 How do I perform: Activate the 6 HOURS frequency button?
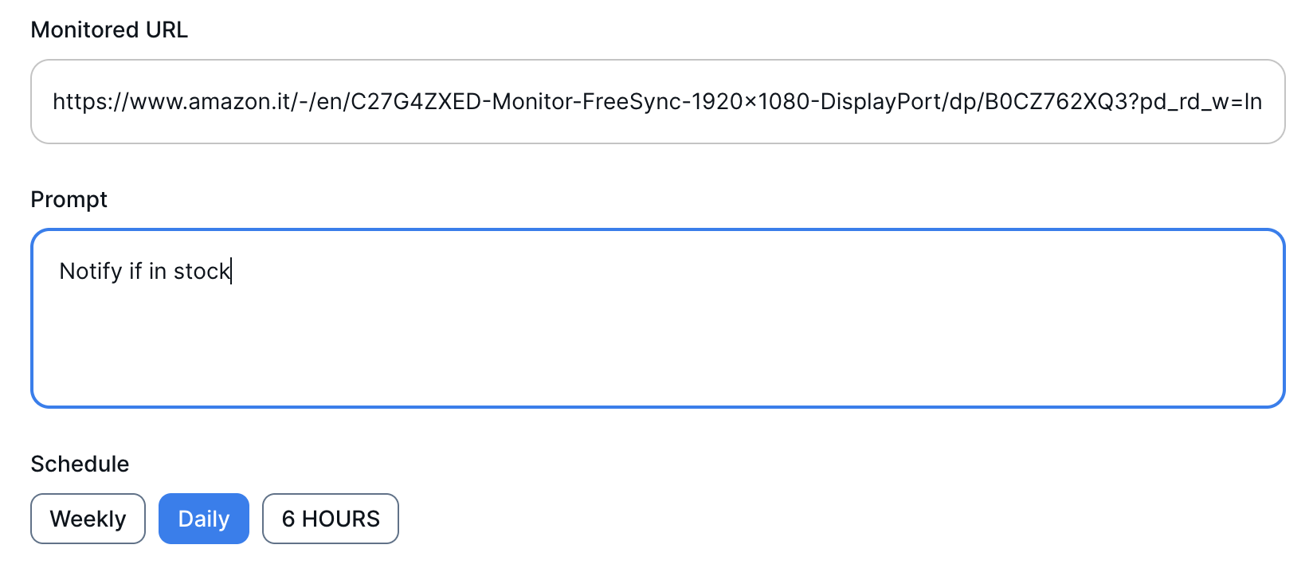pos(330,519)
